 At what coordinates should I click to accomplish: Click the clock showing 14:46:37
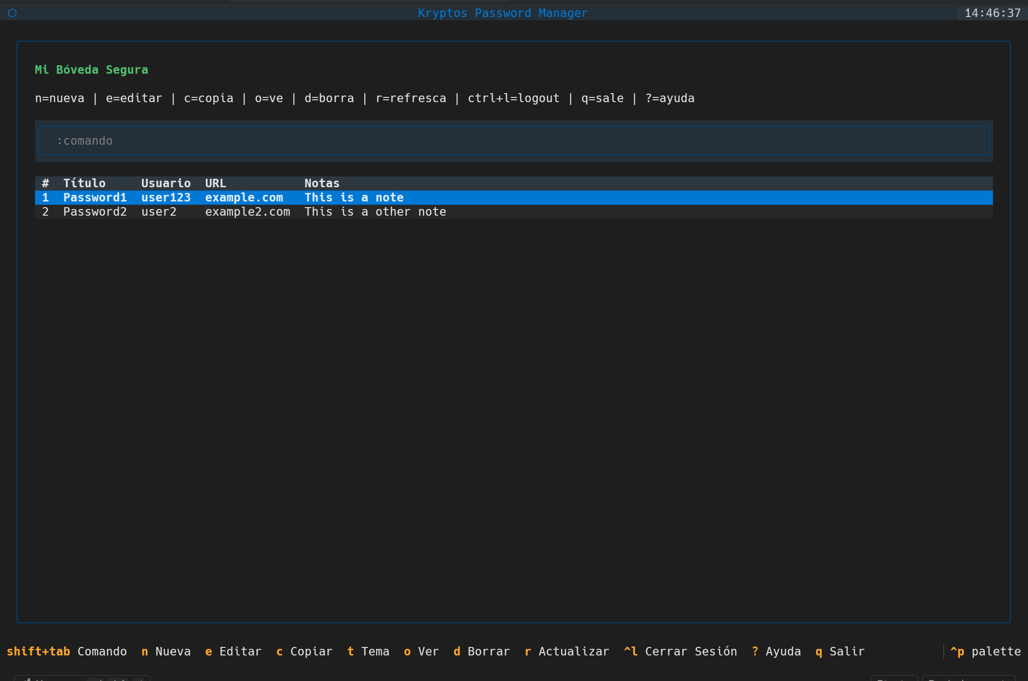click(993, 13)
